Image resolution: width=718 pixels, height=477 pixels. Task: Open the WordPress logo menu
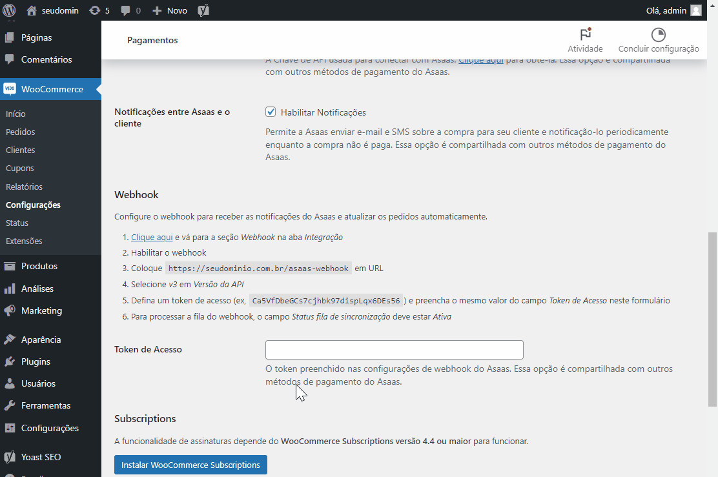(9, 10)
